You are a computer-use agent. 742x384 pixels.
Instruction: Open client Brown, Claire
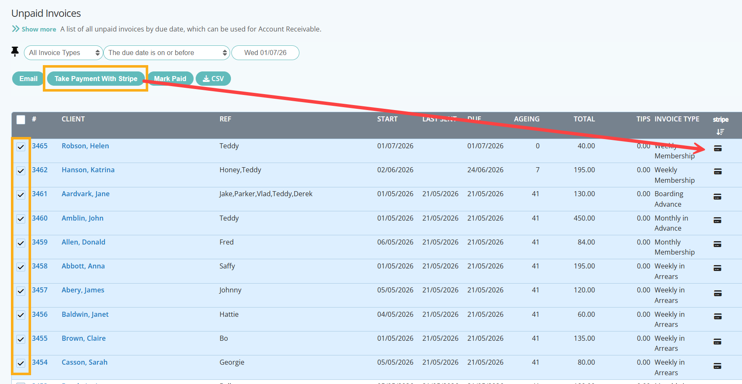pos(84,338)
